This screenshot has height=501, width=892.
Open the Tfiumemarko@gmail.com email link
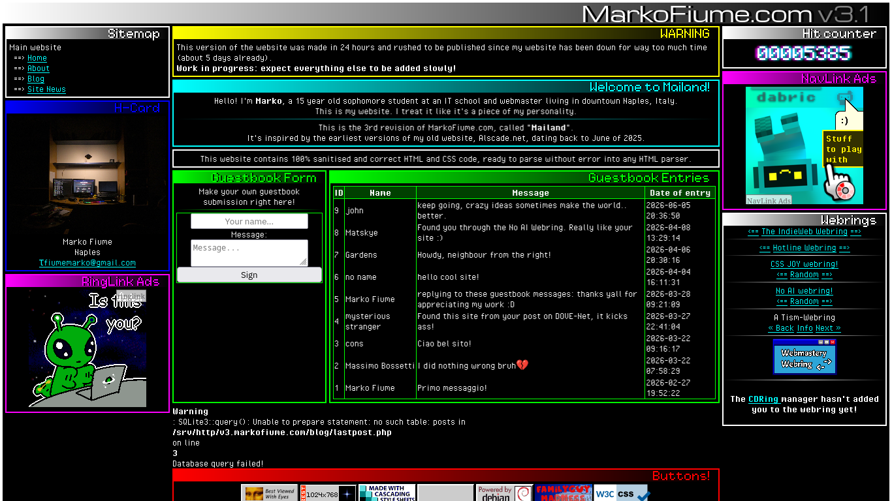click(88, 263)
